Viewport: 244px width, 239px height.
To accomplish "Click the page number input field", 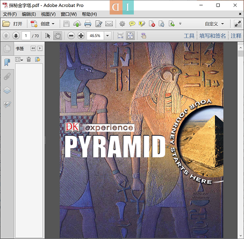I will pyautogui.click(x=26, y=35).
